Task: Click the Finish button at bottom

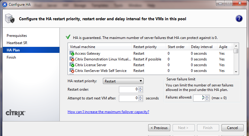Action: (208, 128)
